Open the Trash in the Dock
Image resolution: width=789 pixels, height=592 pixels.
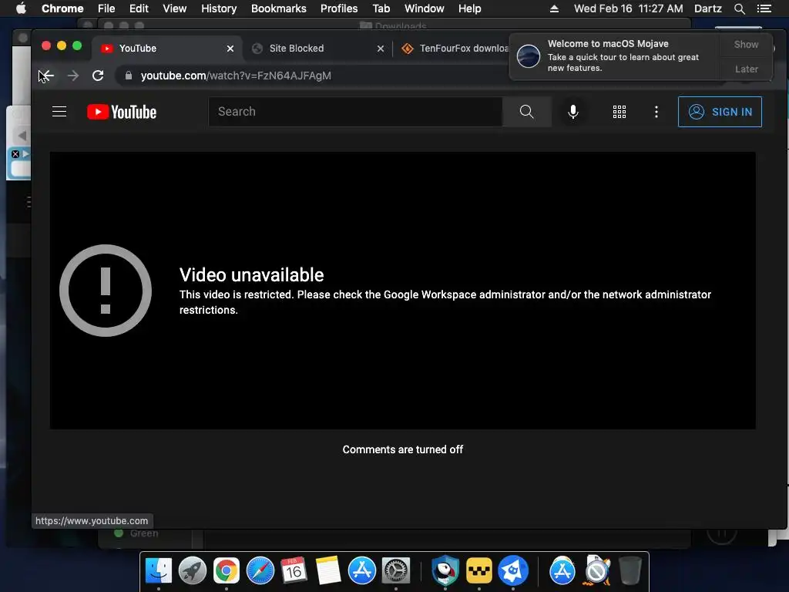click(630, 571)
